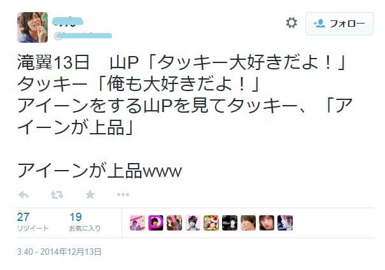The height and width of the screenshot is (270, 385).
Task: Click the first pink retweeter avatar
Action: pos(137,223)
